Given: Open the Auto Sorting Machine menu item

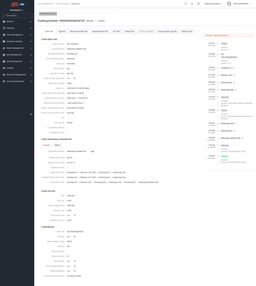Looking at the screenshot, I should pyautogui.click(x=17, y=81).
